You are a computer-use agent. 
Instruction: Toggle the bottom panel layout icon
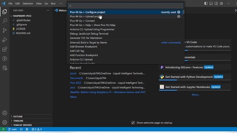(x=211, y=3)
